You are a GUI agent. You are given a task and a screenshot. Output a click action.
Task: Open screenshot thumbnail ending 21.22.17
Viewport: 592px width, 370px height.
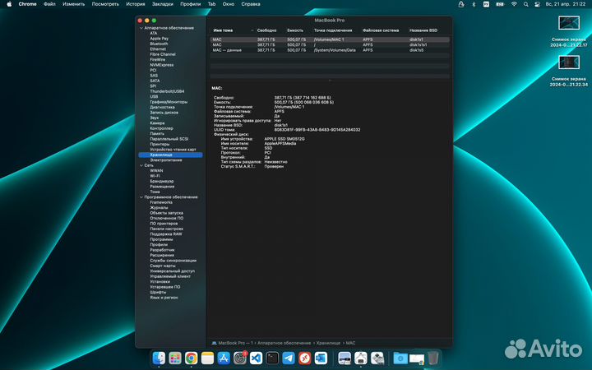(569, 23)
